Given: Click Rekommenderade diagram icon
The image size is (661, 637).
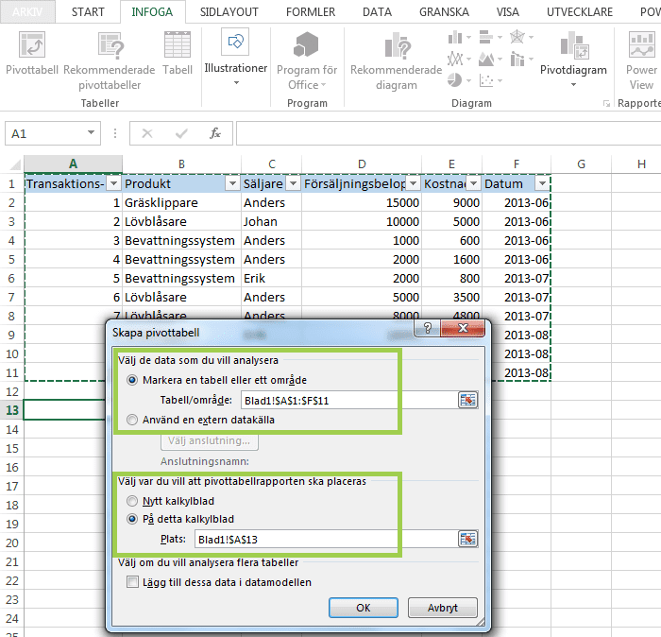Looking at the screenshot, I should tap(398, 45).
